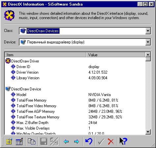Click the info icon beside Max. Visible Overlays

click(13, 128)
